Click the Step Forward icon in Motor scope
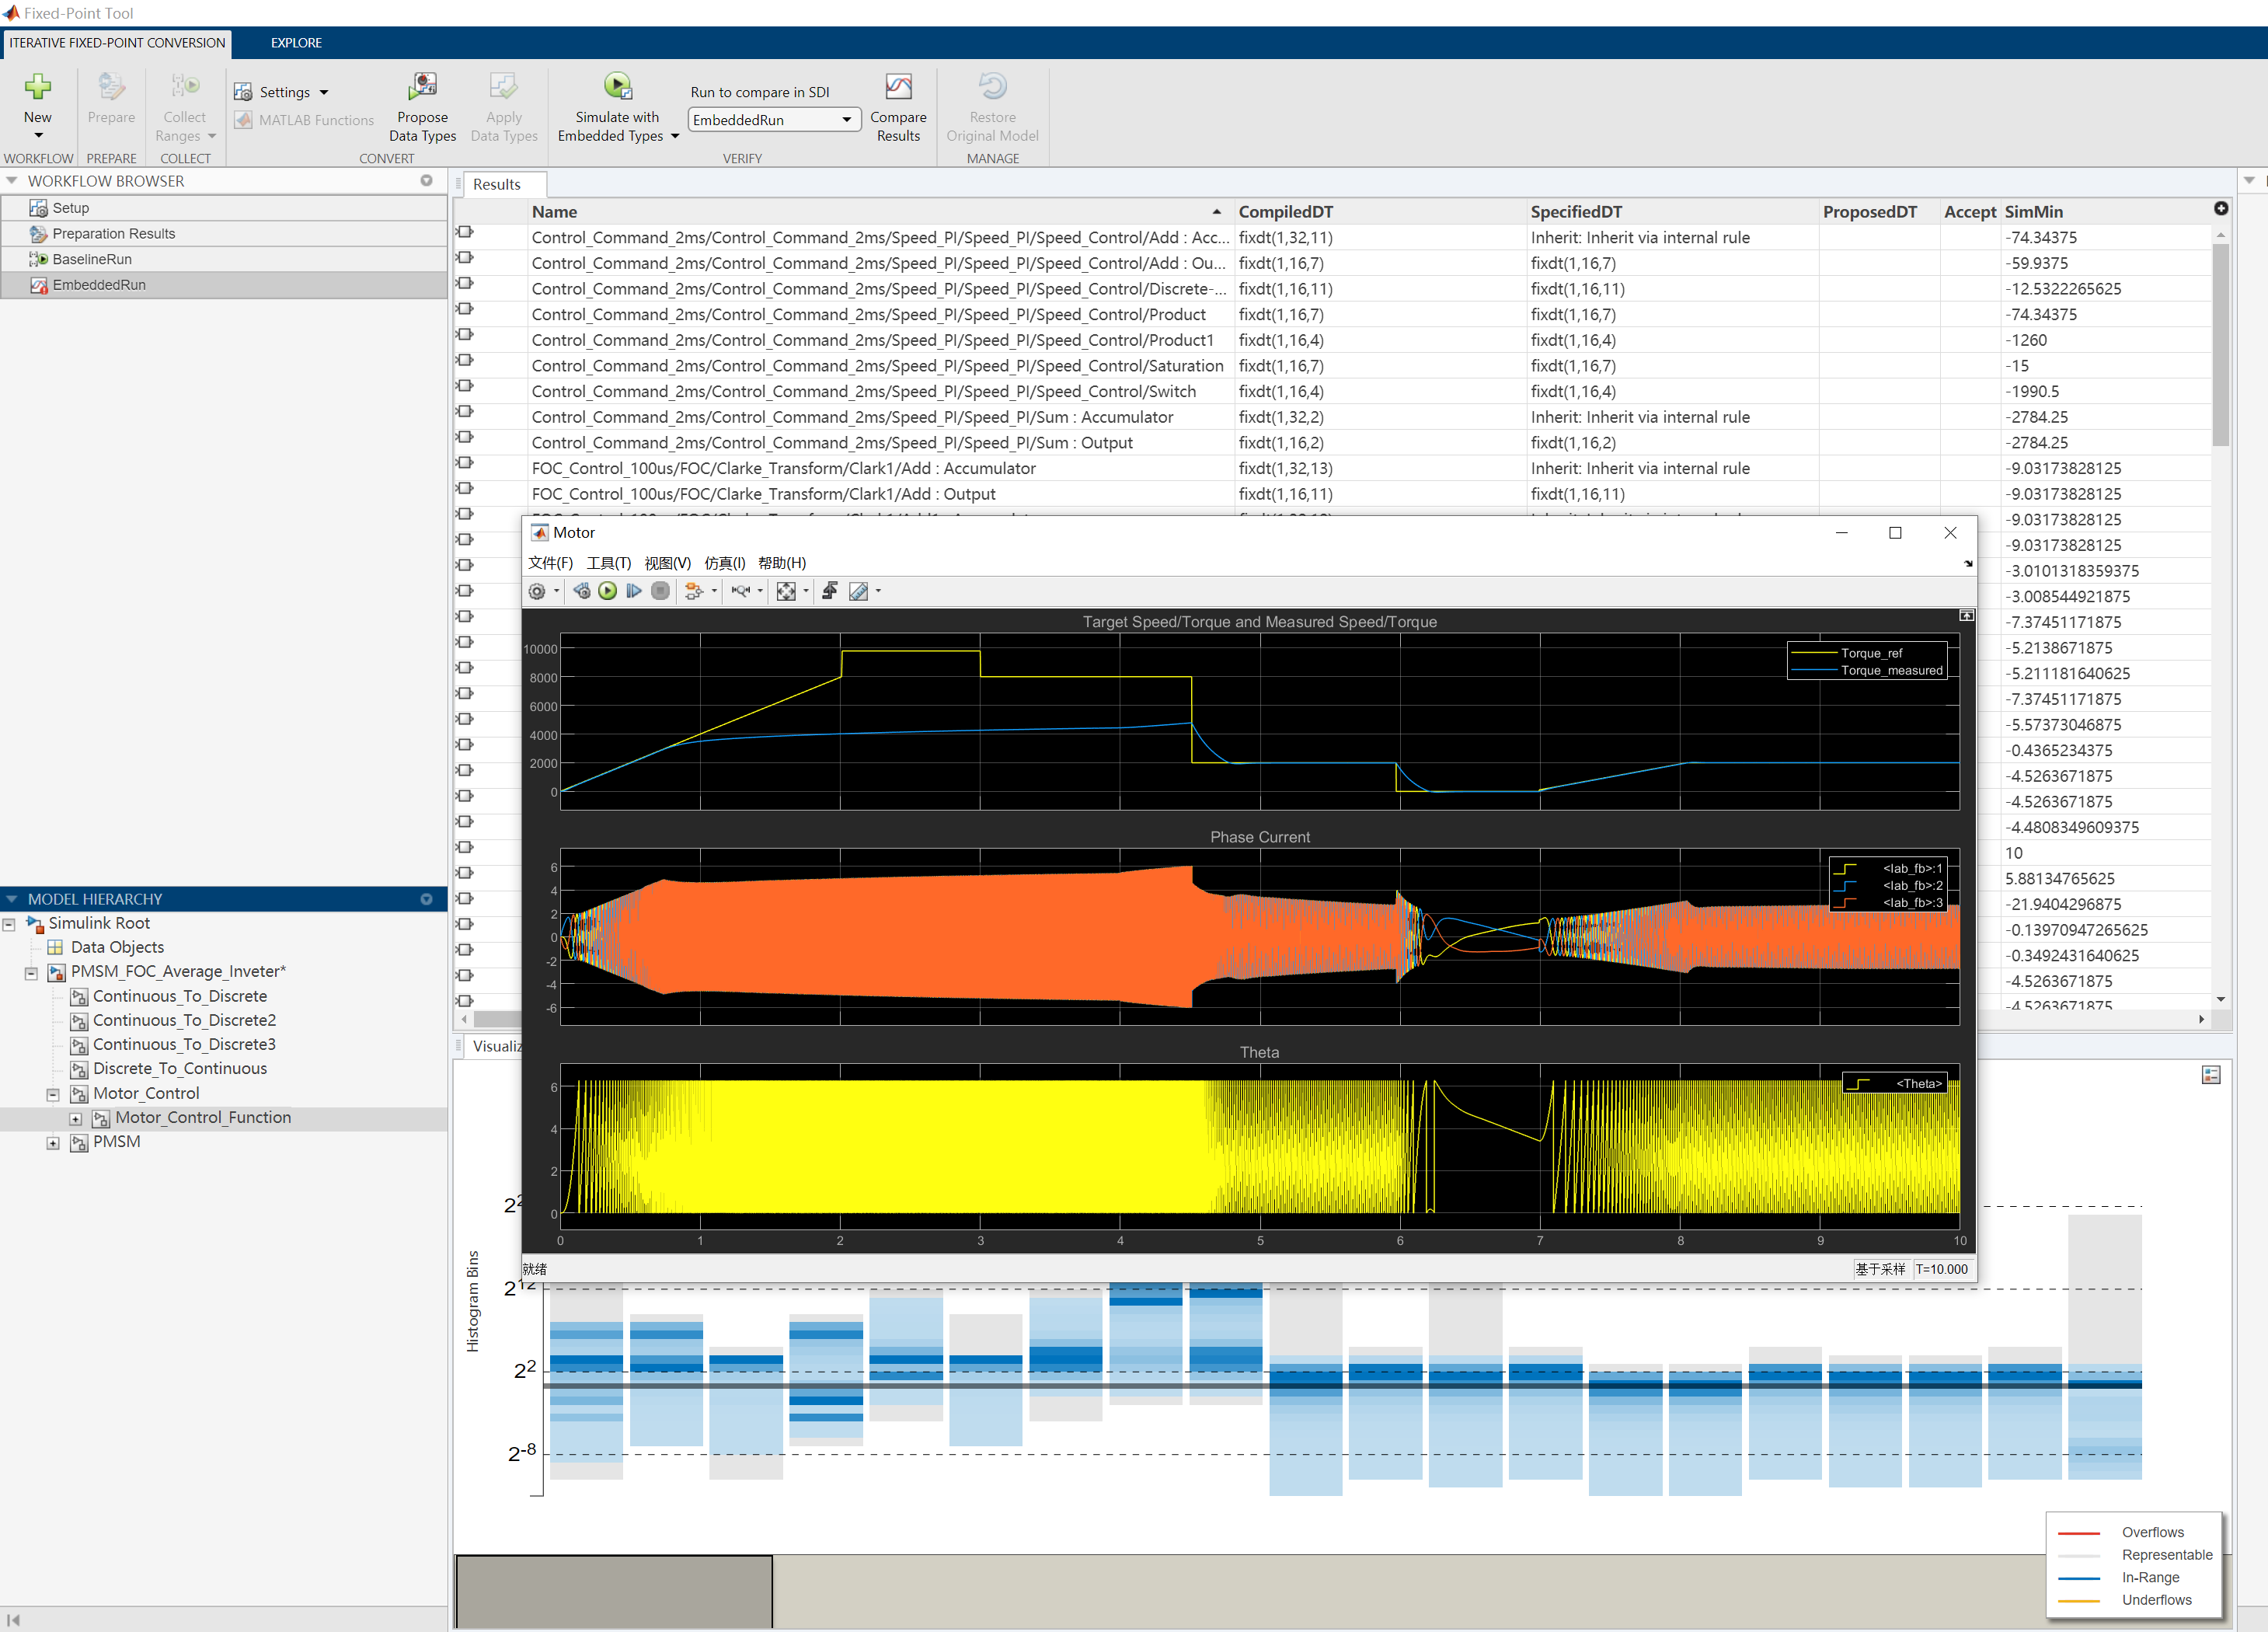 633,591
